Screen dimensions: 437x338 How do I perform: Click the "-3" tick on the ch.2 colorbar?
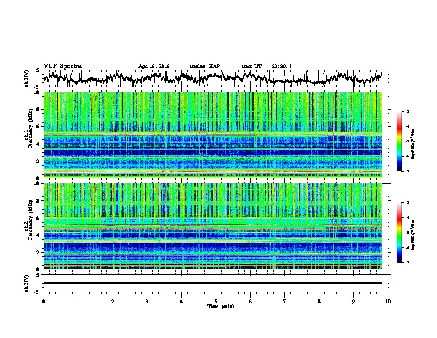(407, 203)
